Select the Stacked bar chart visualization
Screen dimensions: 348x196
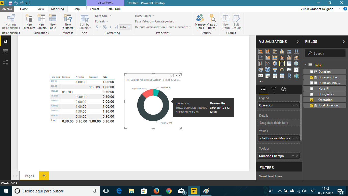[x=260, y=51]
